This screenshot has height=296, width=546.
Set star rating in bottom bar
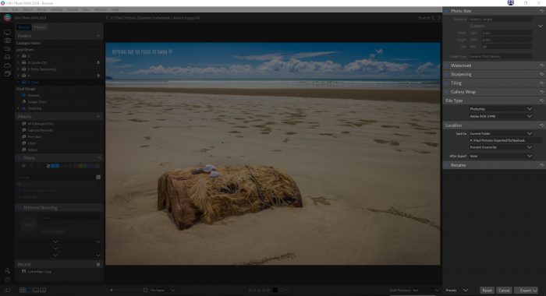(x=259, y=290)
